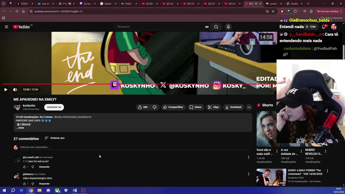Dislike the comment by @d_rose01-p6i
The image size is (345, 194).
[x=33, y=167]
